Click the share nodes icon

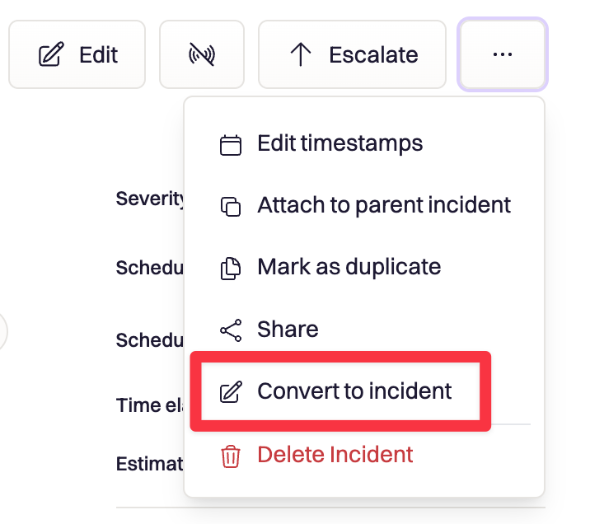[231, 330]
